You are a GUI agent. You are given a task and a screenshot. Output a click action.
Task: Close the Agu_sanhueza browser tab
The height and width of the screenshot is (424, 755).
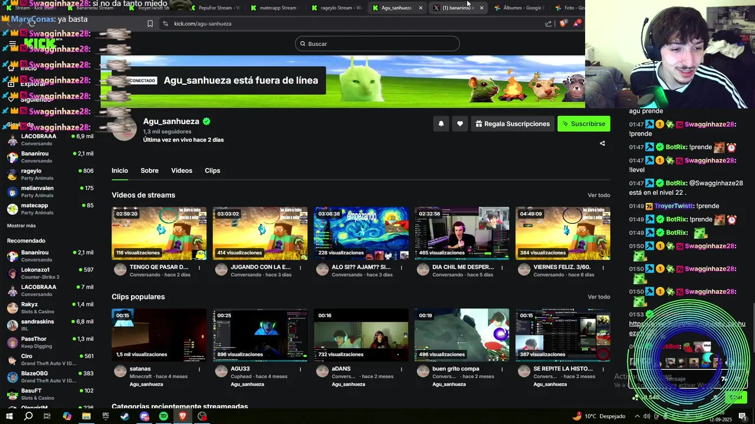[x=421, y=8]
